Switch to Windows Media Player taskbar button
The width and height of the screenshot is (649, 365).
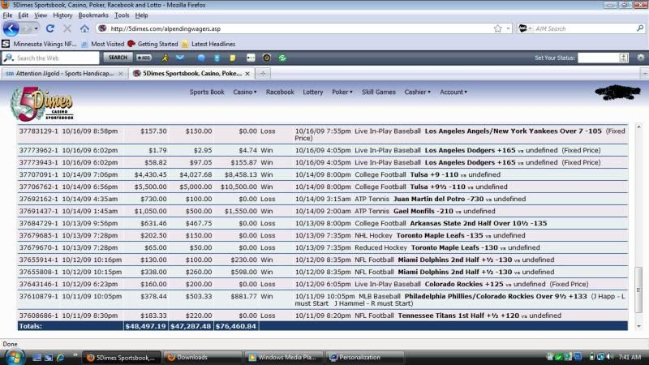283,357
